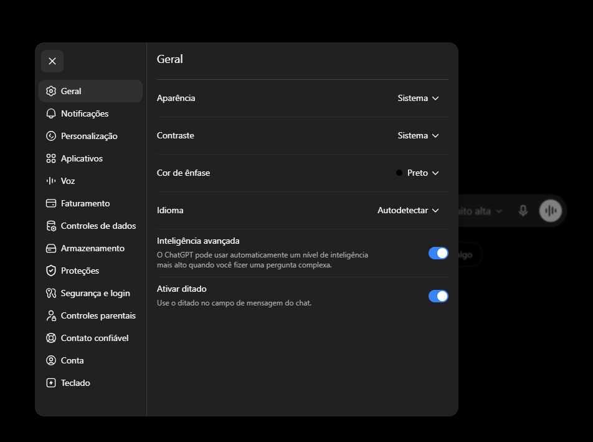Image resolution: width=593 pixels, height=442 pixels.
Task: Open the Armazenamento label in sidebar
Action: coord(93,248)
